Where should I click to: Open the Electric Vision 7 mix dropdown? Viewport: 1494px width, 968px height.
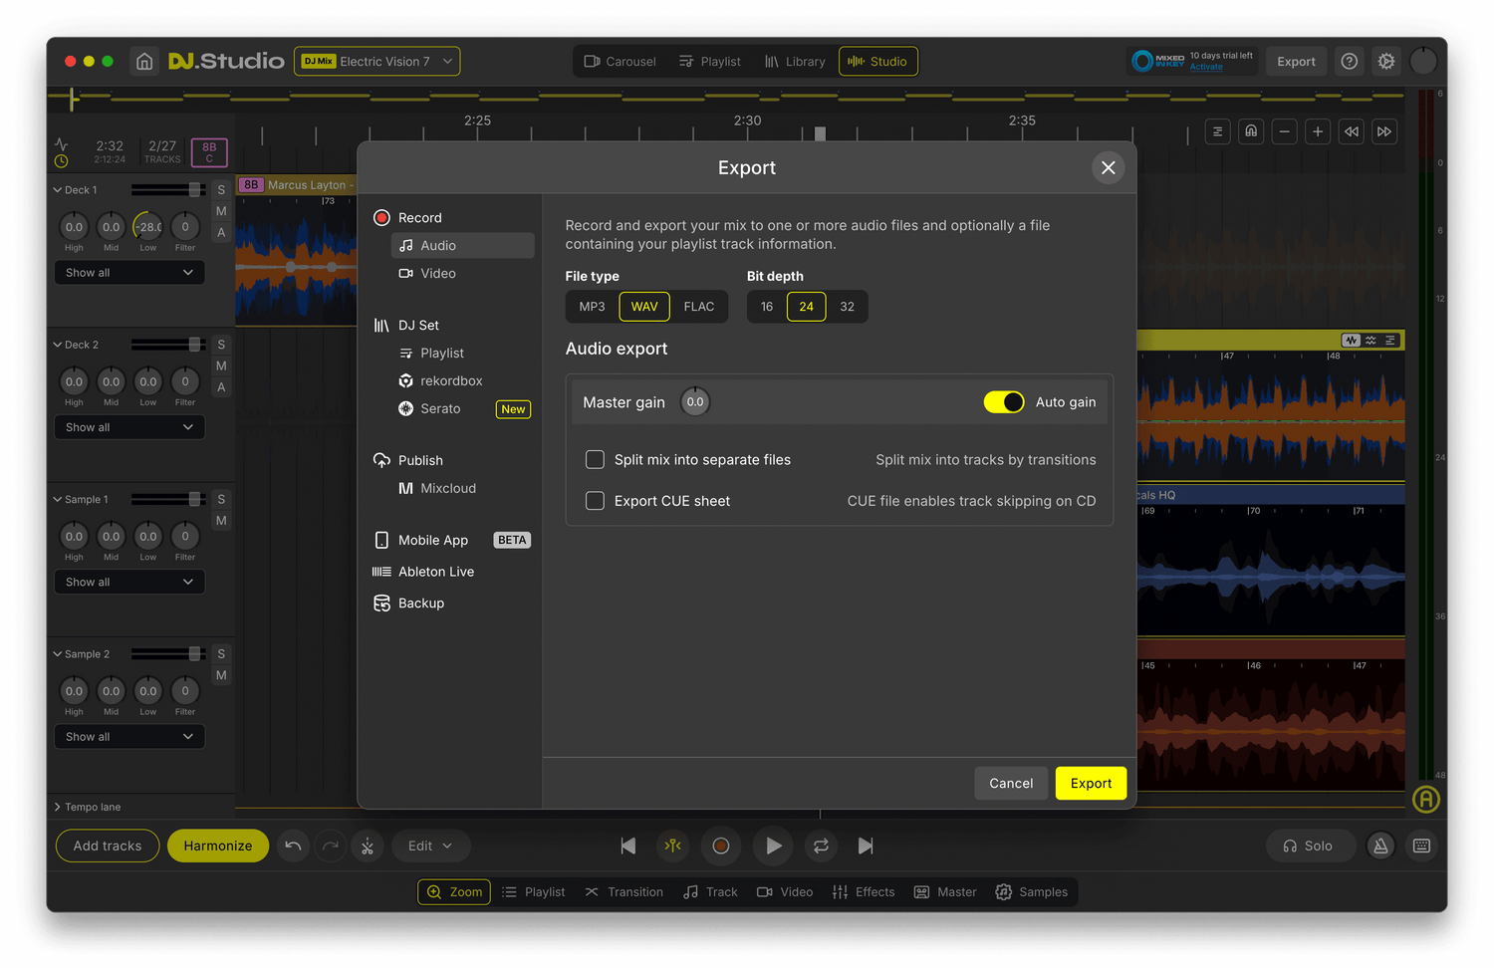(x=378, y=62)
